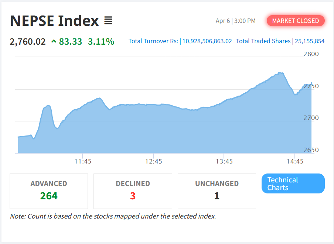Viewport: 334px width, 244px height.
Task: Click the green up-arrow change indicator
Action: (x=54, y=42)
